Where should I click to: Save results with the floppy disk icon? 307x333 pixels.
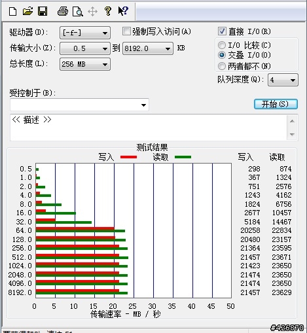pos(43,11)
